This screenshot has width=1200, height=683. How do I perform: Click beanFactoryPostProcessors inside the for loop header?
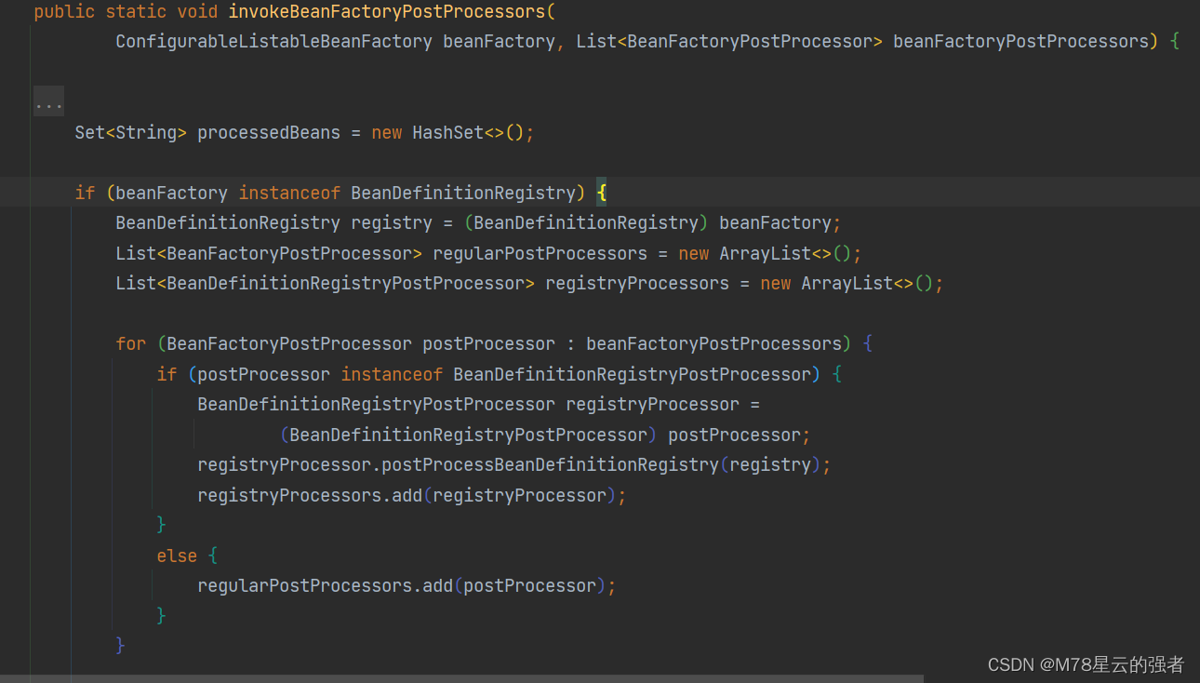click(714, 344)
